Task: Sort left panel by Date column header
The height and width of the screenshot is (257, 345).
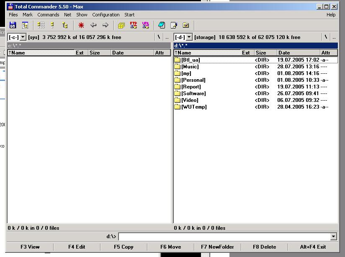Action: pos(132,53)
